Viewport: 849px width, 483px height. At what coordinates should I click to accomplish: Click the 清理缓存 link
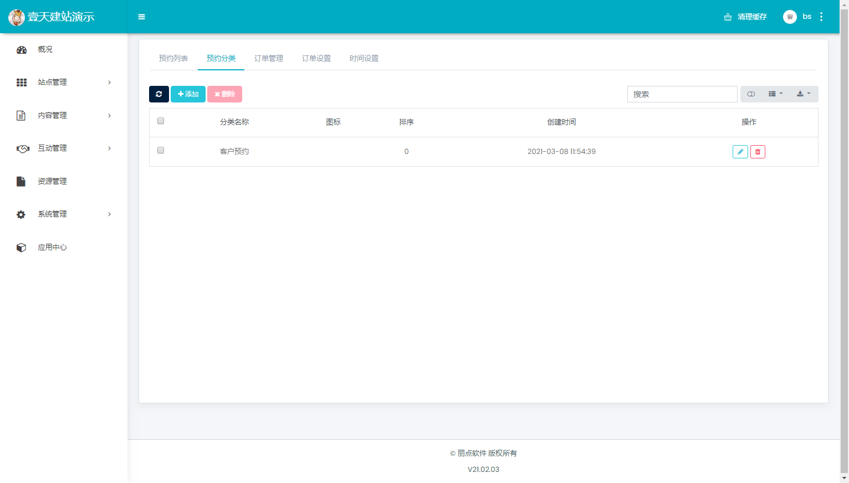[x=752, y=17]
